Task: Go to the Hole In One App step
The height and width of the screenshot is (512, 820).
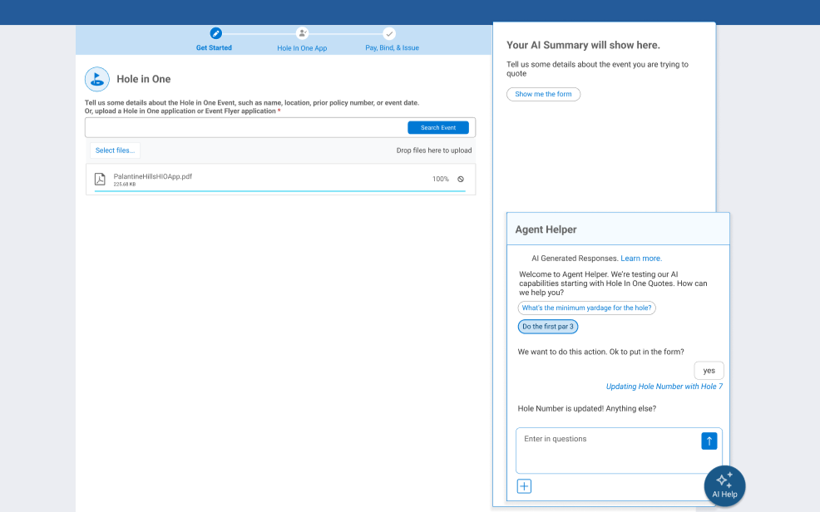Action: 302,48
